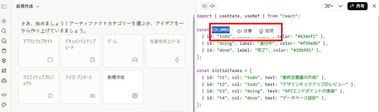Switch artifact panel to code view toggle
This screenshot has width=379, height=112.
[x=212, y=6]
